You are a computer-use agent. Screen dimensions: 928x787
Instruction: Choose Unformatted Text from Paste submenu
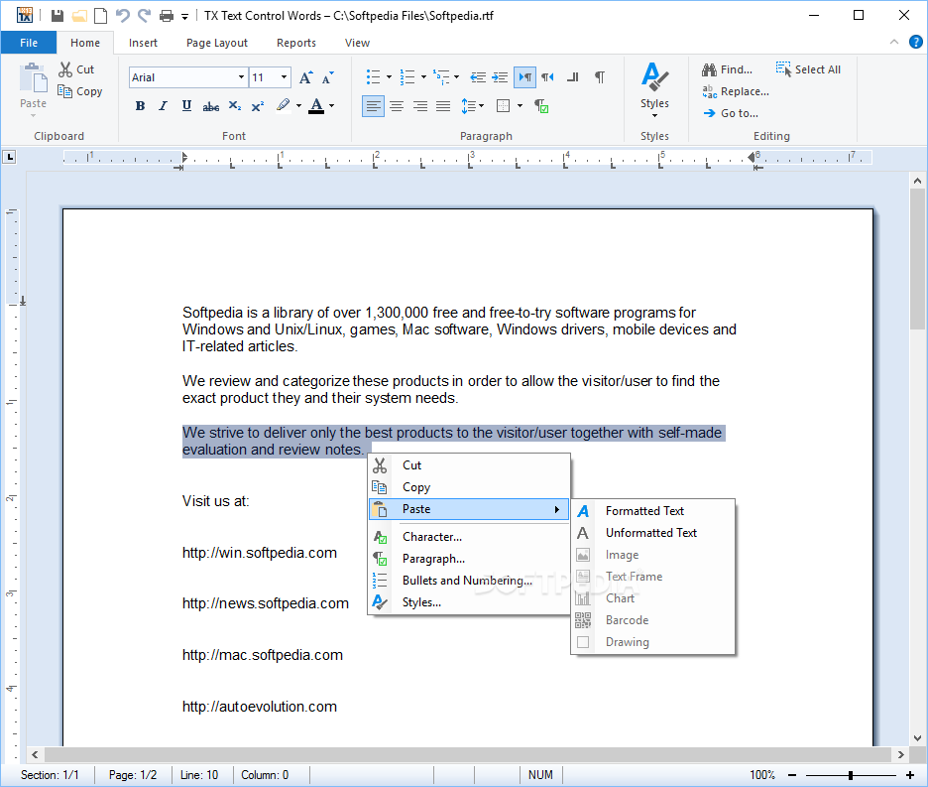pyautogui.click(x=652, y=533)
